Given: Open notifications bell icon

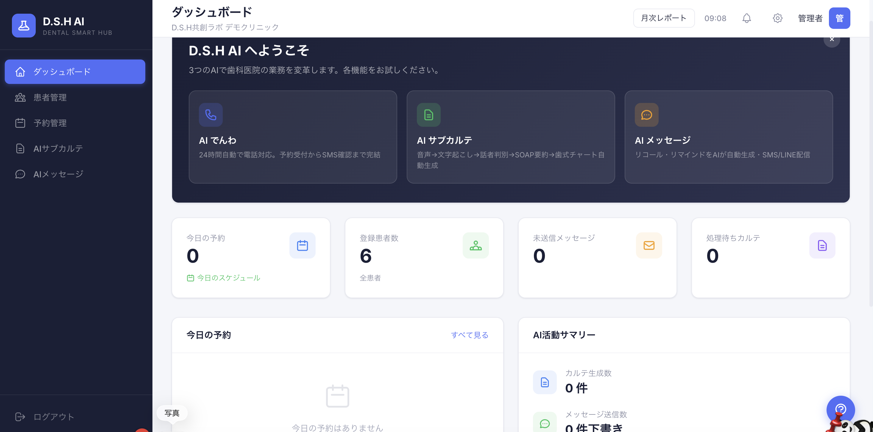Looking at the screenshot, I should point(746,18).
